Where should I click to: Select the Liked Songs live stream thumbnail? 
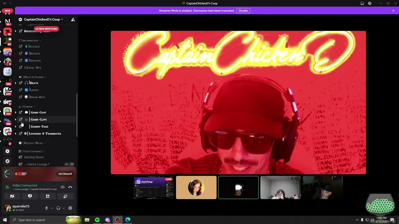click(x=154, y=187)
